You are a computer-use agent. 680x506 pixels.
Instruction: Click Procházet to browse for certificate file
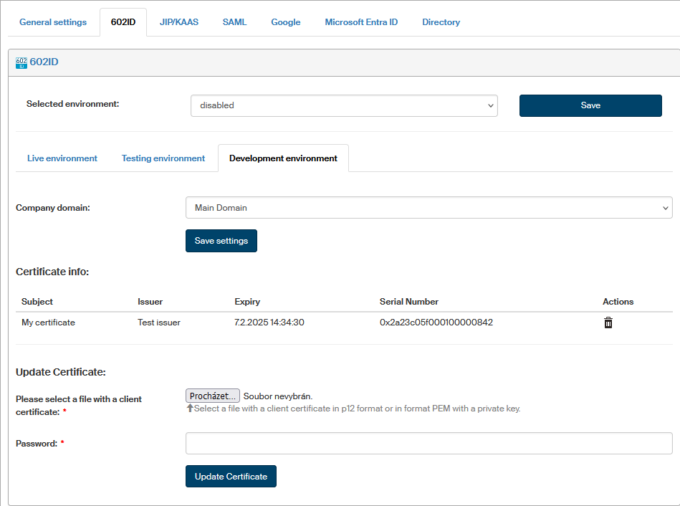tap(213, 396)
